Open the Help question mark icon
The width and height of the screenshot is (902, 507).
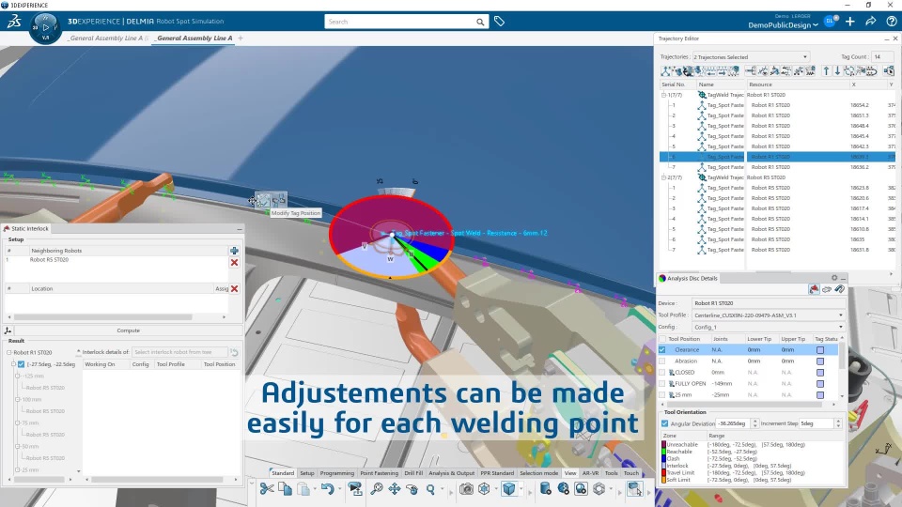tap(891, 22)
